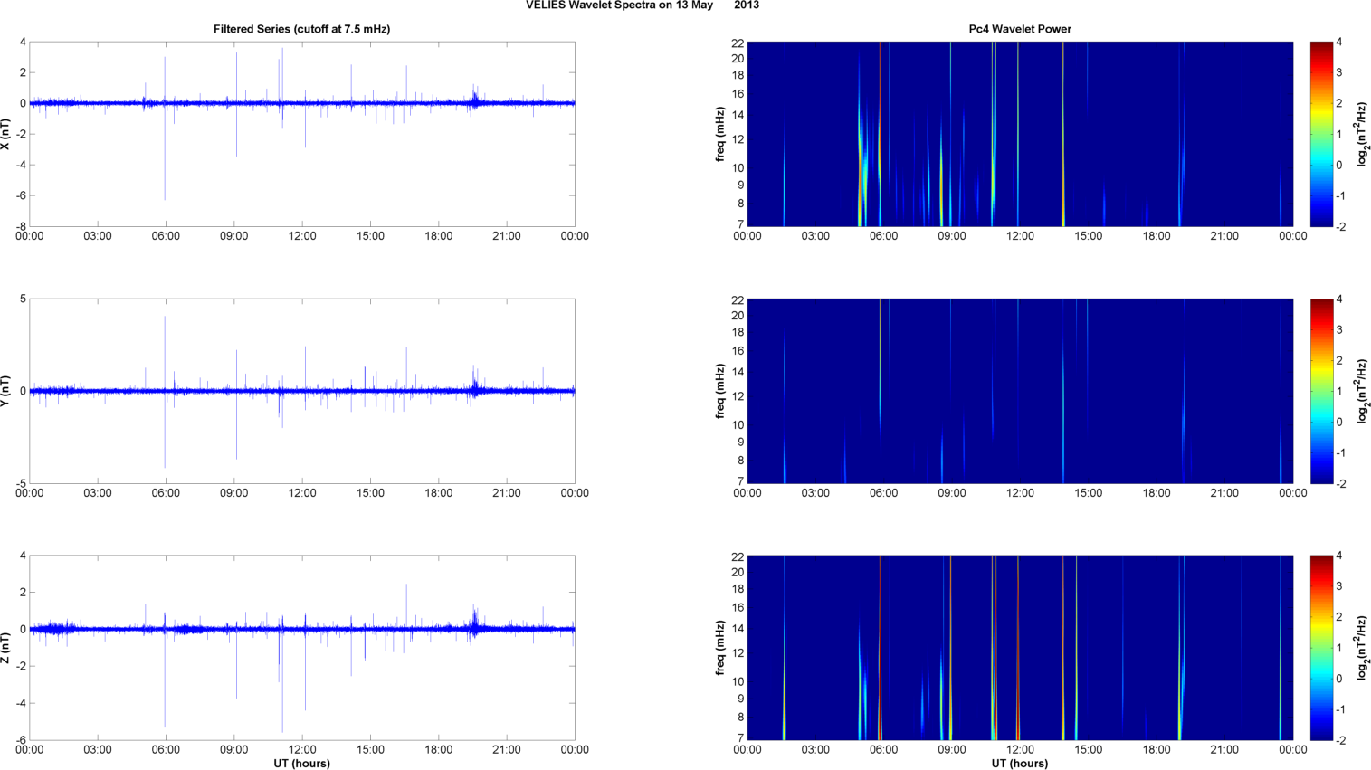Screen dimensions: 1371x770
Task: Click the top wavelet power spectrogram
Action: point(1020,134)
